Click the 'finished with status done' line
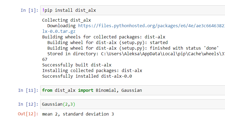This screenshot has width=225, height=119. click(x=133, y=48)
